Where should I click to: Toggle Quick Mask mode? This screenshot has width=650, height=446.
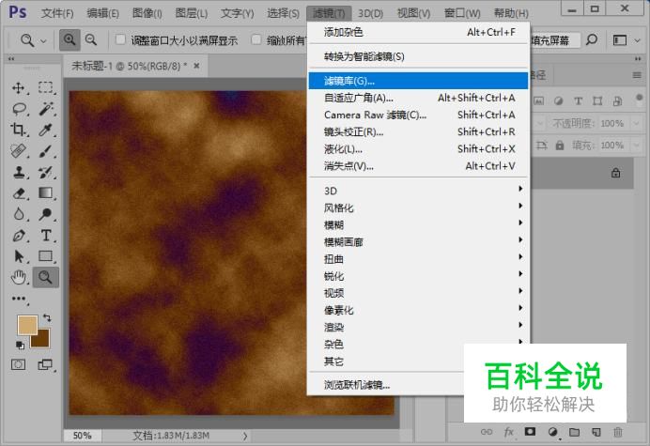click(18, 364)
